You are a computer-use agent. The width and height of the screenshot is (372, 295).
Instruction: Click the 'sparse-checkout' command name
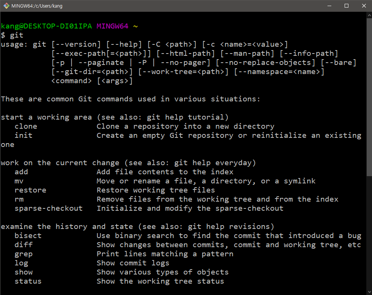49,208
